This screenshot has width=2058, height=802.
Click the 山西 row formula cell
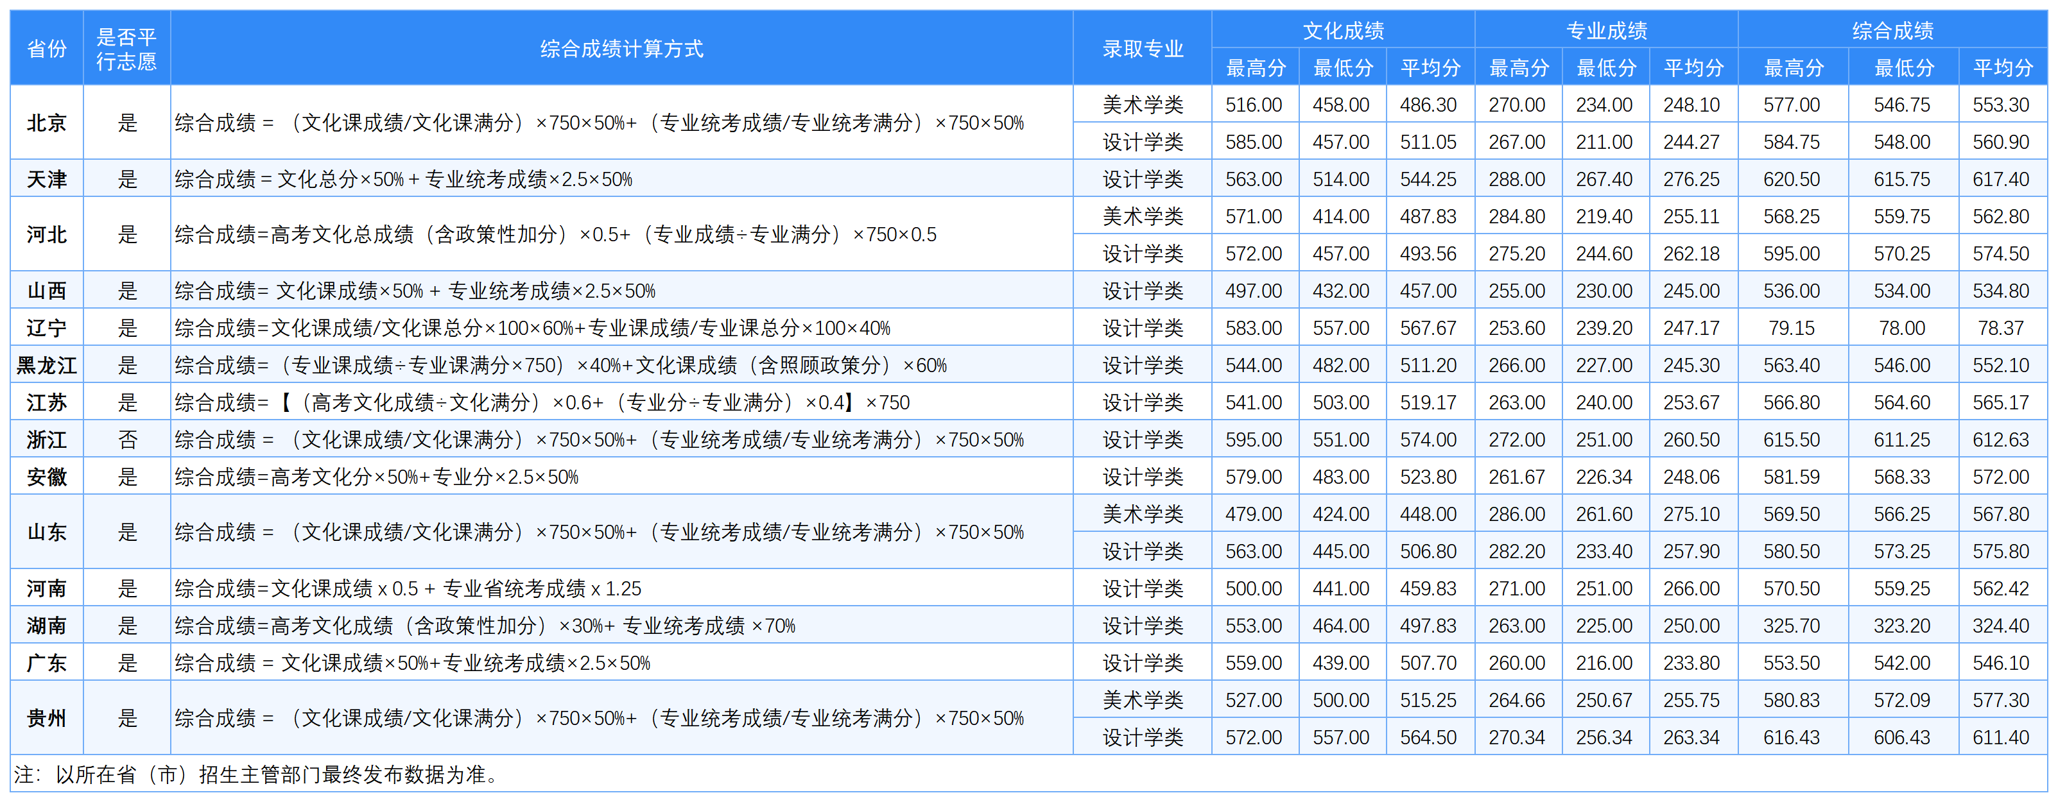(621, 291)
